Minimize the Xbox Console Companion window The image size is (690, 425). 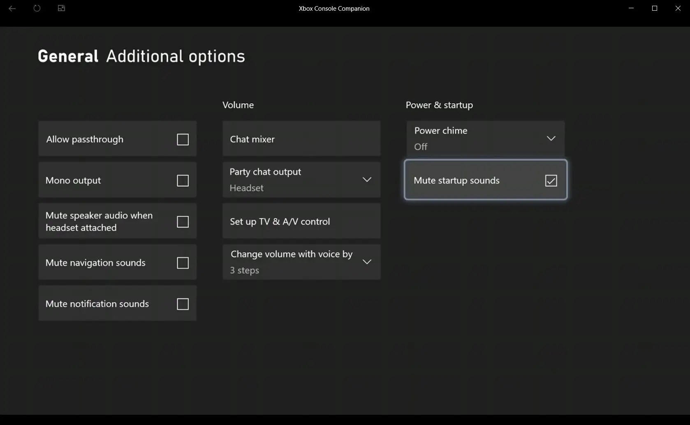point(630,8)
